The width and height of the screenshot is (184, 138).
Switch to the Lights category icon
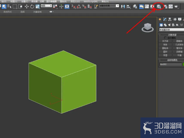[x=169, y=25]
